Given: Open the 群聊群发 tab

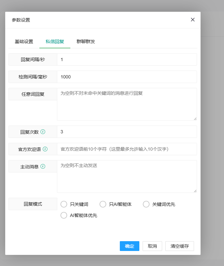Looking at the screenshot, I should tap(86, 42).
